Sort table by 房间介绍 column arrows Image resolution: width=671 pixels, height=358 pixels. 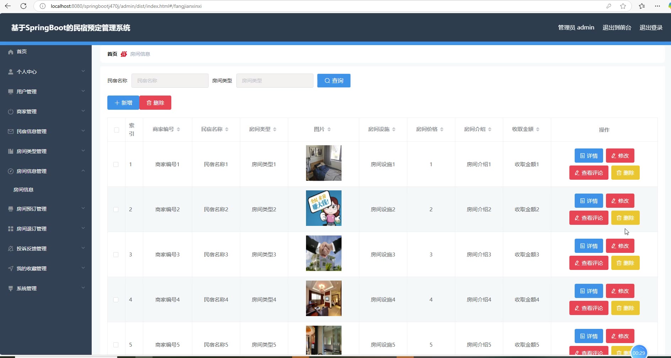click(x=490, y=129)
